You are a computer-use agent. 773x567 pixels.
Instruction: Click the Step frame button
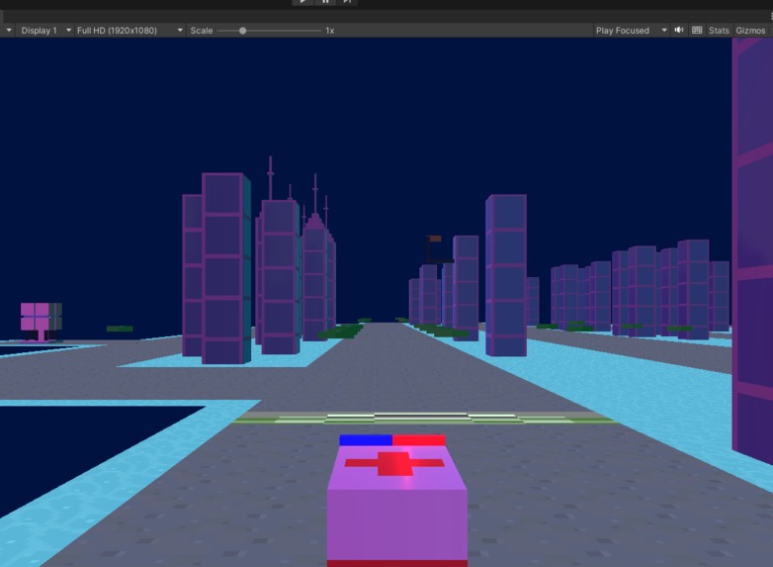point(347,2)
